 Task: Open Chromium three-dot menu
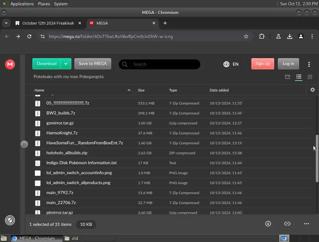[312, 36]
